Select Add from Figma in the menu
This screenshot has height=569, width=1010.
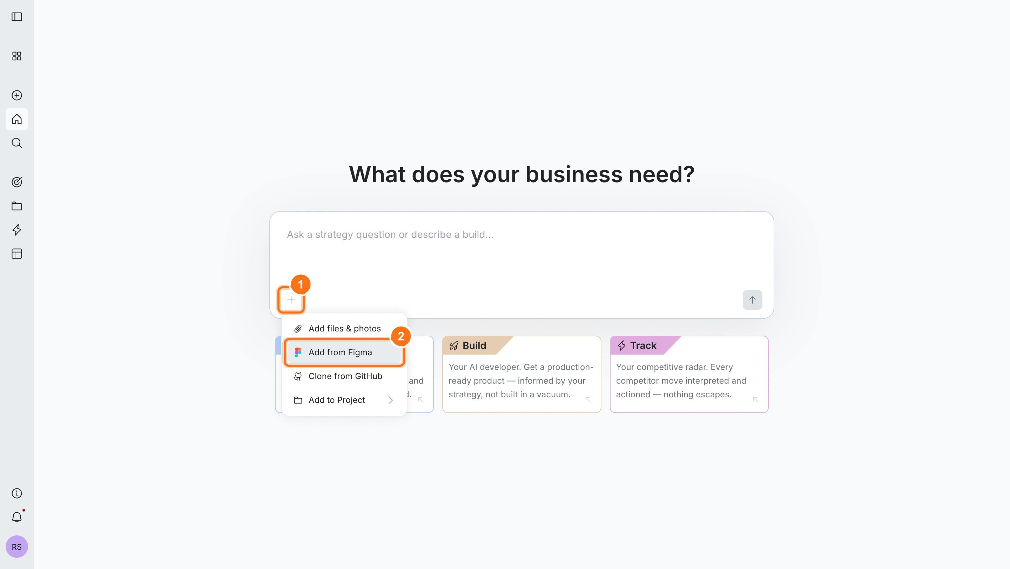pyautogui.click(x=340, y=352)
